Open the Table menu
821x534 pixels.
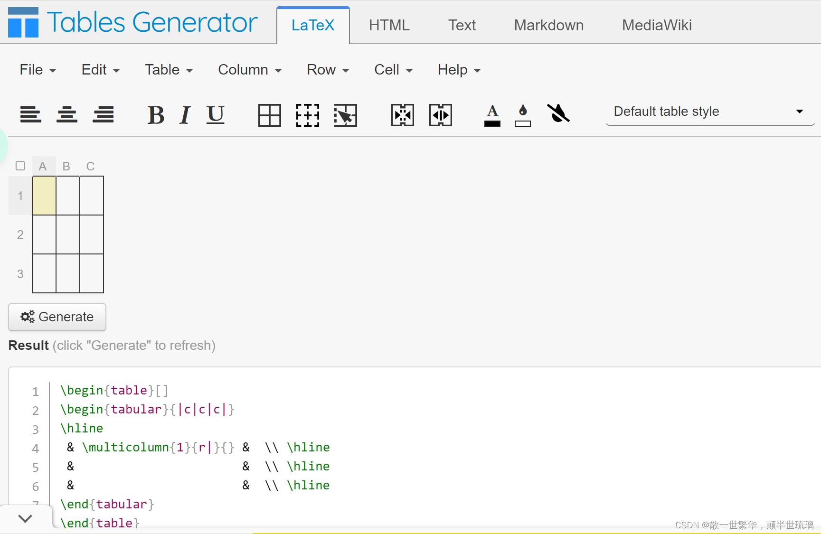(169, 70)
